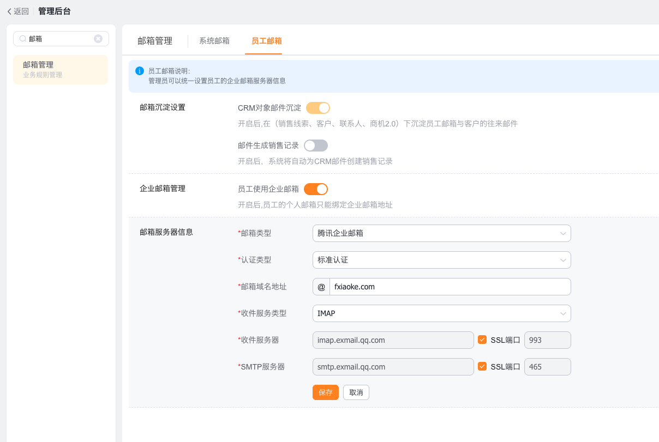Image resolution: width=659 pixels, height=442 pixels.
Task: Click the back arrow icon
Action: click(9, 11)
